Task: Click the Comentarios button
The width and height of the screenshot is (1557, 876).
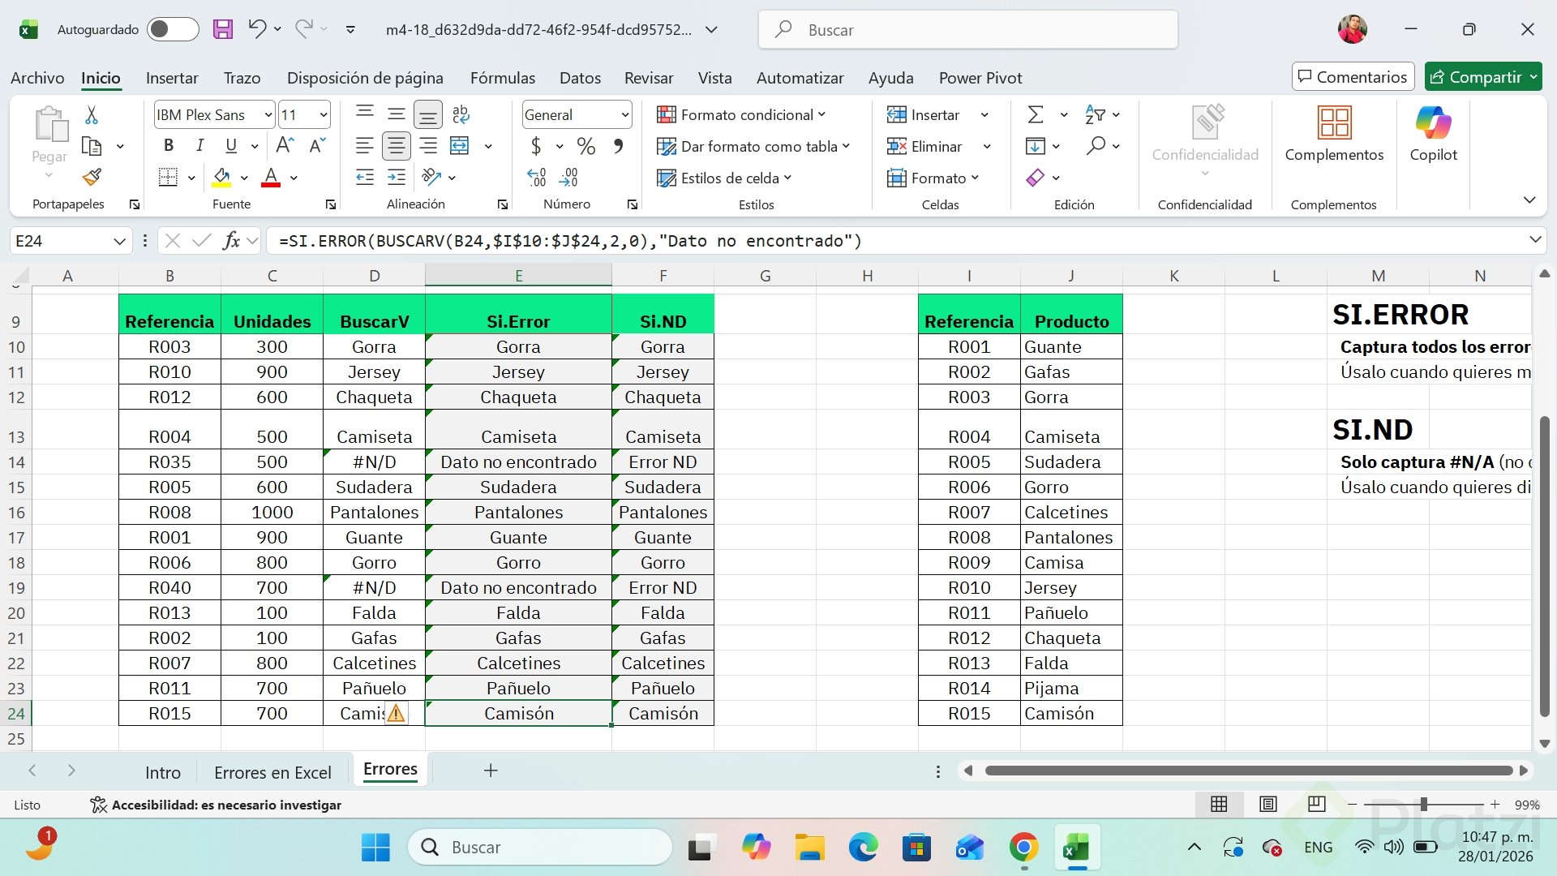Action: [1352, 77]
